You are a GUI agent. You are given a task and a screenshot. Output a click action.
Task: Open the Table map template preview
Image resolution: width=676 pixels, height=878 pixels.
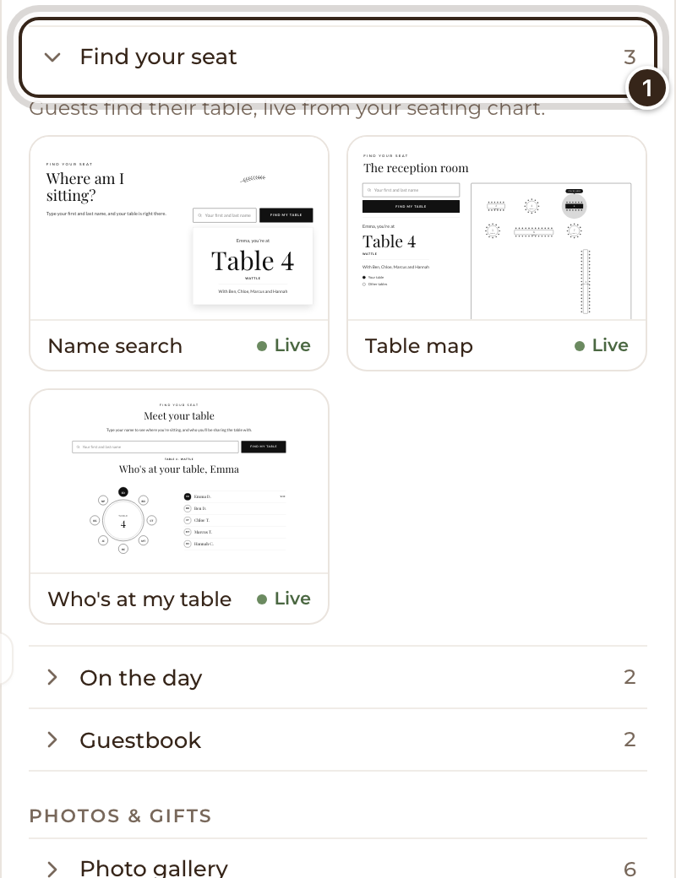(x=497, y=229)
